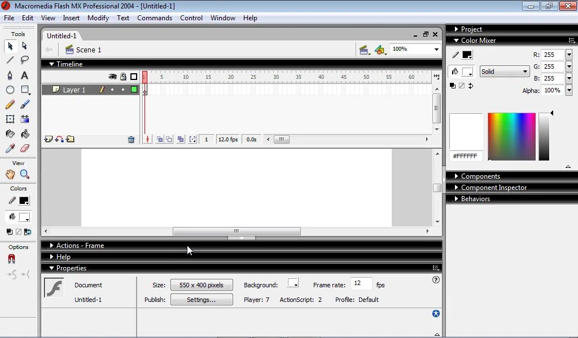Open the File menu
The image size is (578, 338).
coord(9,18)
